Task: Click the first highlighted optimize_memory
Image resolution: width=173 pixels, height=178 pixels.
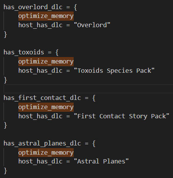Action: tap(46, 16)
